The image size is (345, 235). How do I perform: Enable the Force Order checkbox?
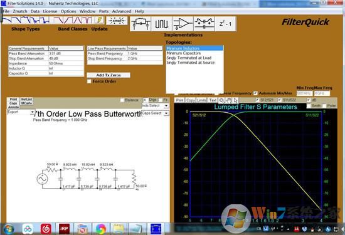[x=89, y=81]
